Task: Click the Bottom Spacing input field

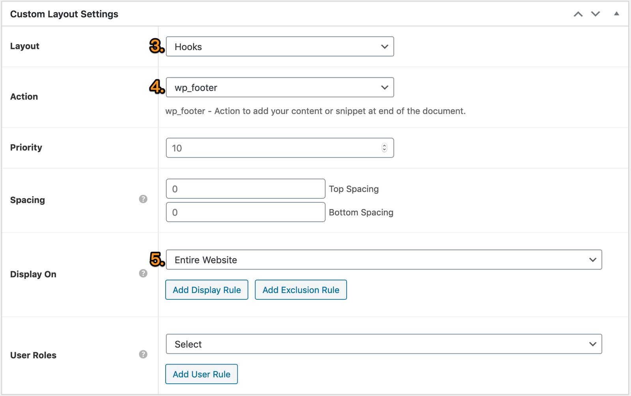Action: click(x=245, y=212)
